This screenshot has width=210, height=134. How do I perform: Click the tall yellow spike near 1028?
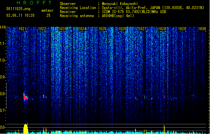pyautogui.click(x=164, y=129)
